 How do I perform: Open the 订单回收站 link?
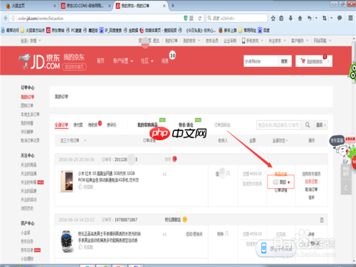click(x=222, y=125)
